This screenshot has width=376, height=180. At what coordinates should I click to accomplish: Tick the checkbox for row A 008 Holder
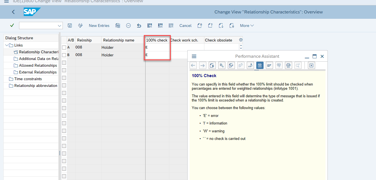(x=64, y=47)
